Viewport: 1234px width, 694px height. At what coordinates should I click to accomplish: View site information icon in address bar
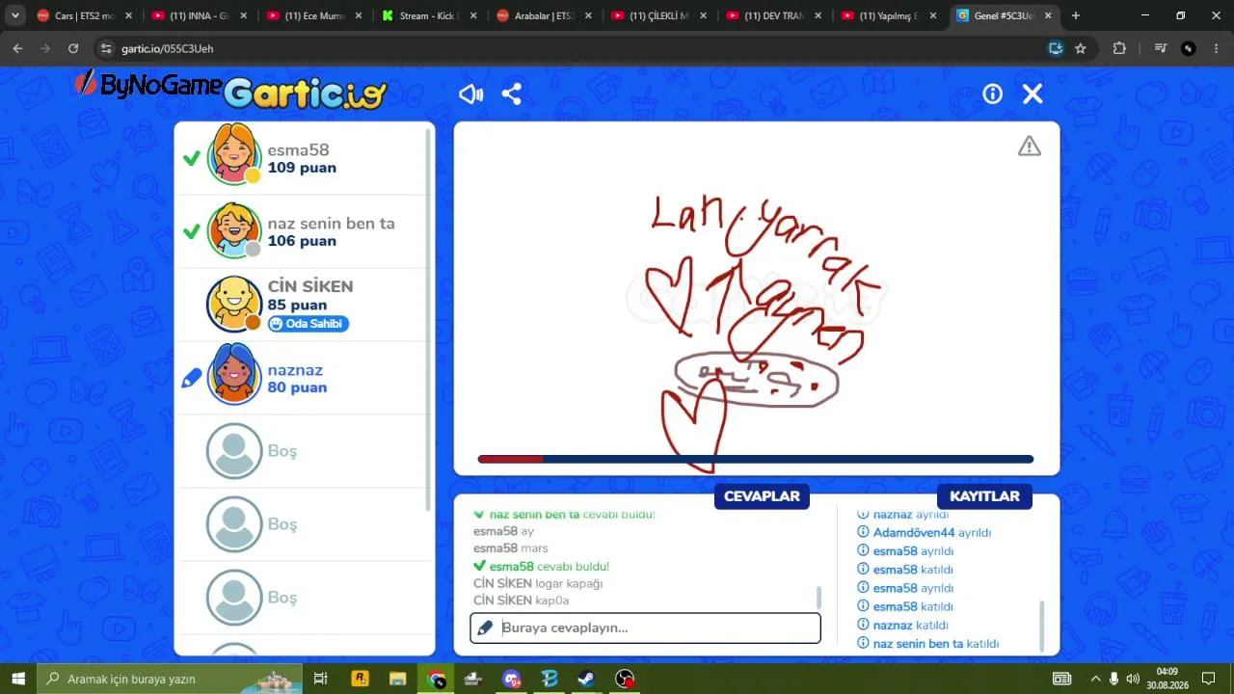(106, 48)
